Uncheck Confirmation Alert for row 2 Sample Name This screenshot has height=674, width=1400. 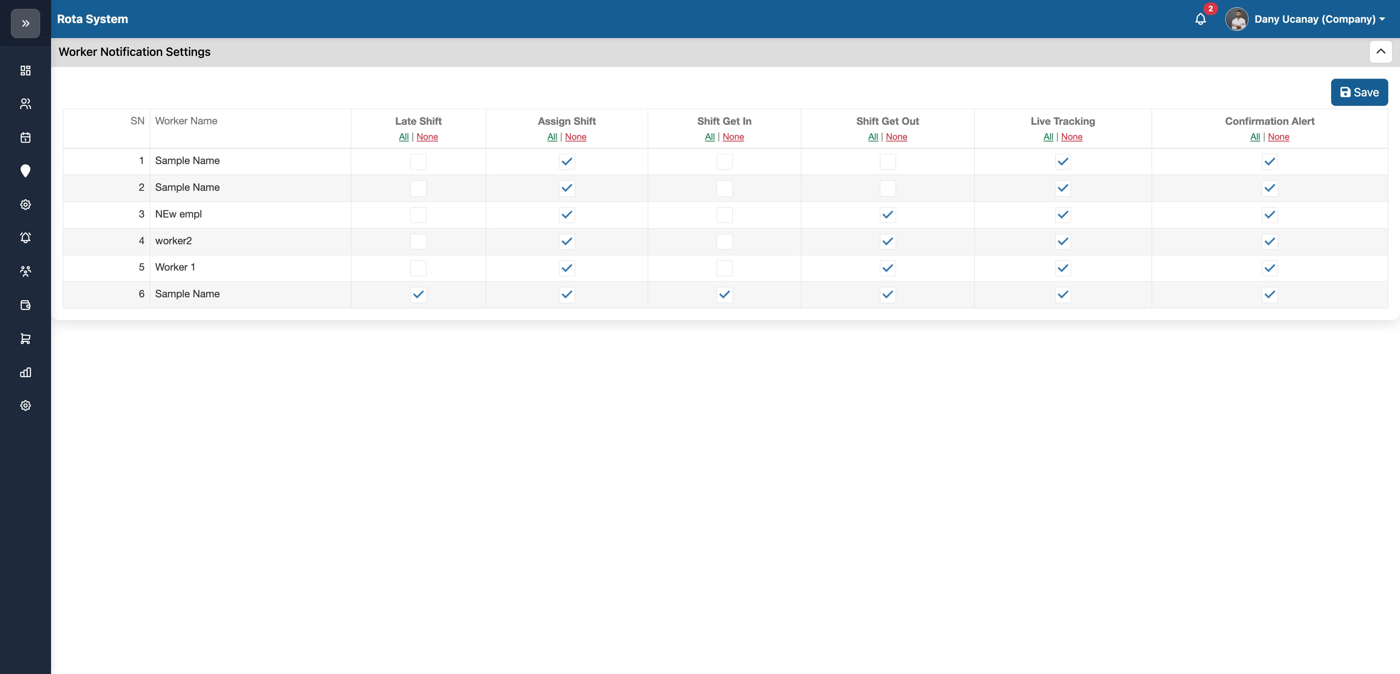[1269, 188]
